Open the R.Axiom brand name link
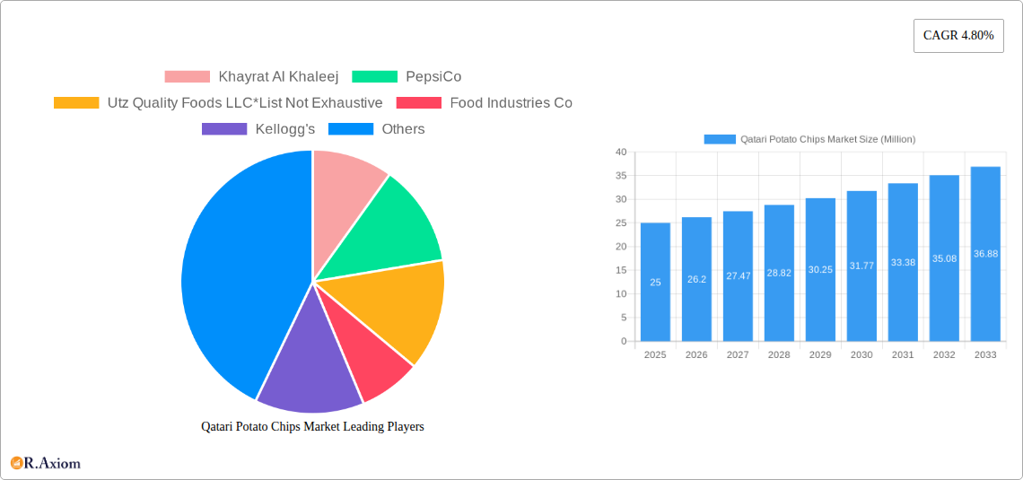The height and width of the screenshot is (480, 1023). pyautogui.click(x=52, y=464)
